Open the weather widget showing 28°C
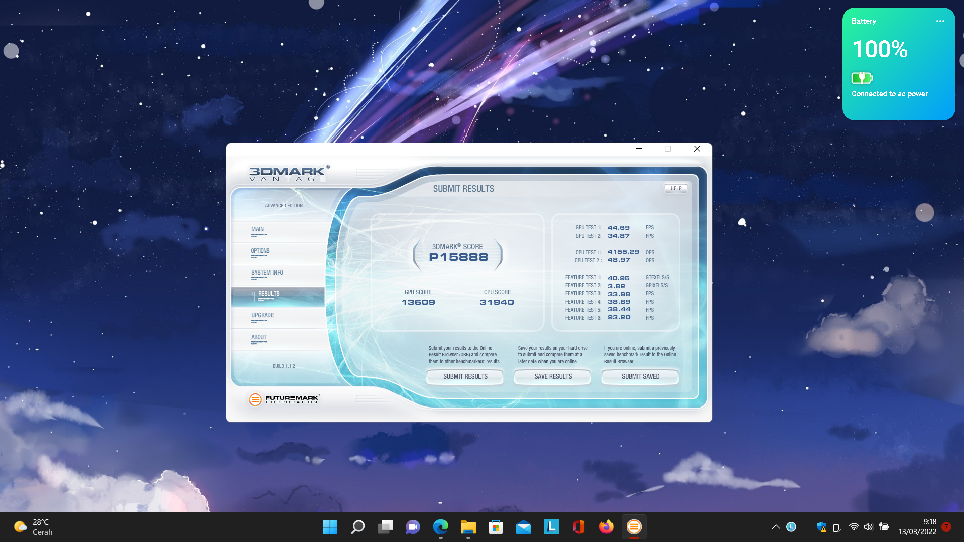The image size is (964, 542). point(33,527)
